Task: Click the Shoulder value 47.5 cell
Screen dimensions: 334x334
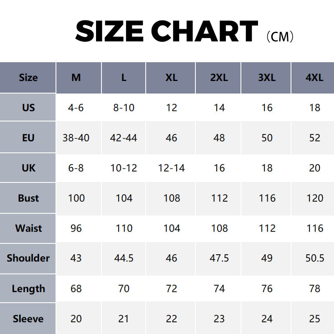Action: pyautogui.click(x=219, y=258)
